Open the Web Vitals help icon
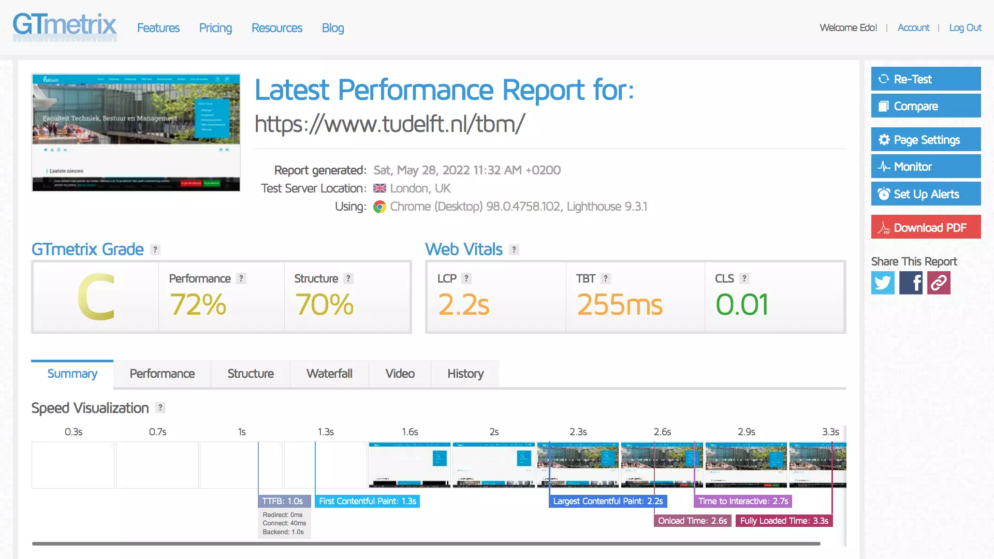The height and width of the screenshot is (559, 994). (x=514, y=249)
